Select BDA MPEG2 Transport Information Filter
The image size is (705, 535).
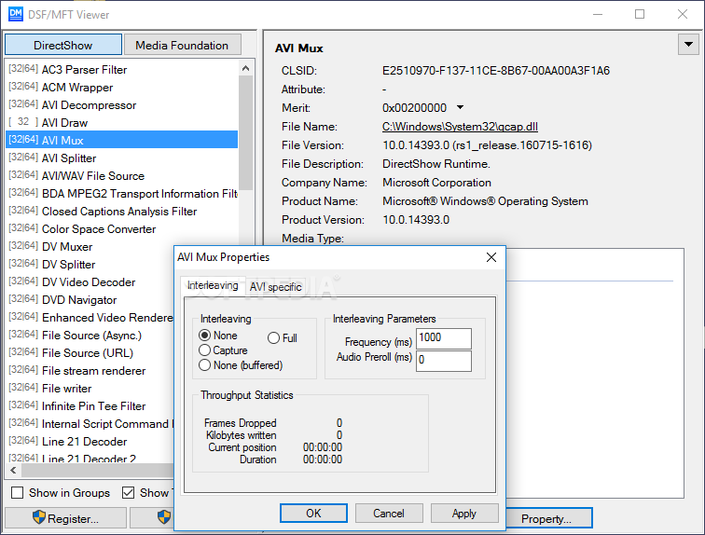coord(122,193)
